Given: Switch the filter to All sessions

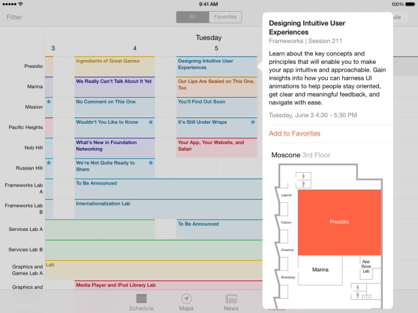Looking at the screenshot, I should [192, 18].
